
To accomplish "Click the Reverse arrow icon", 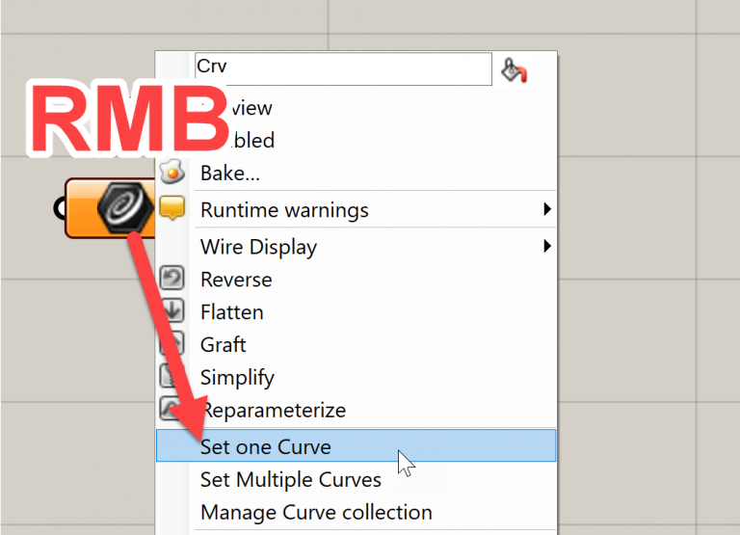I will [172, 280].
